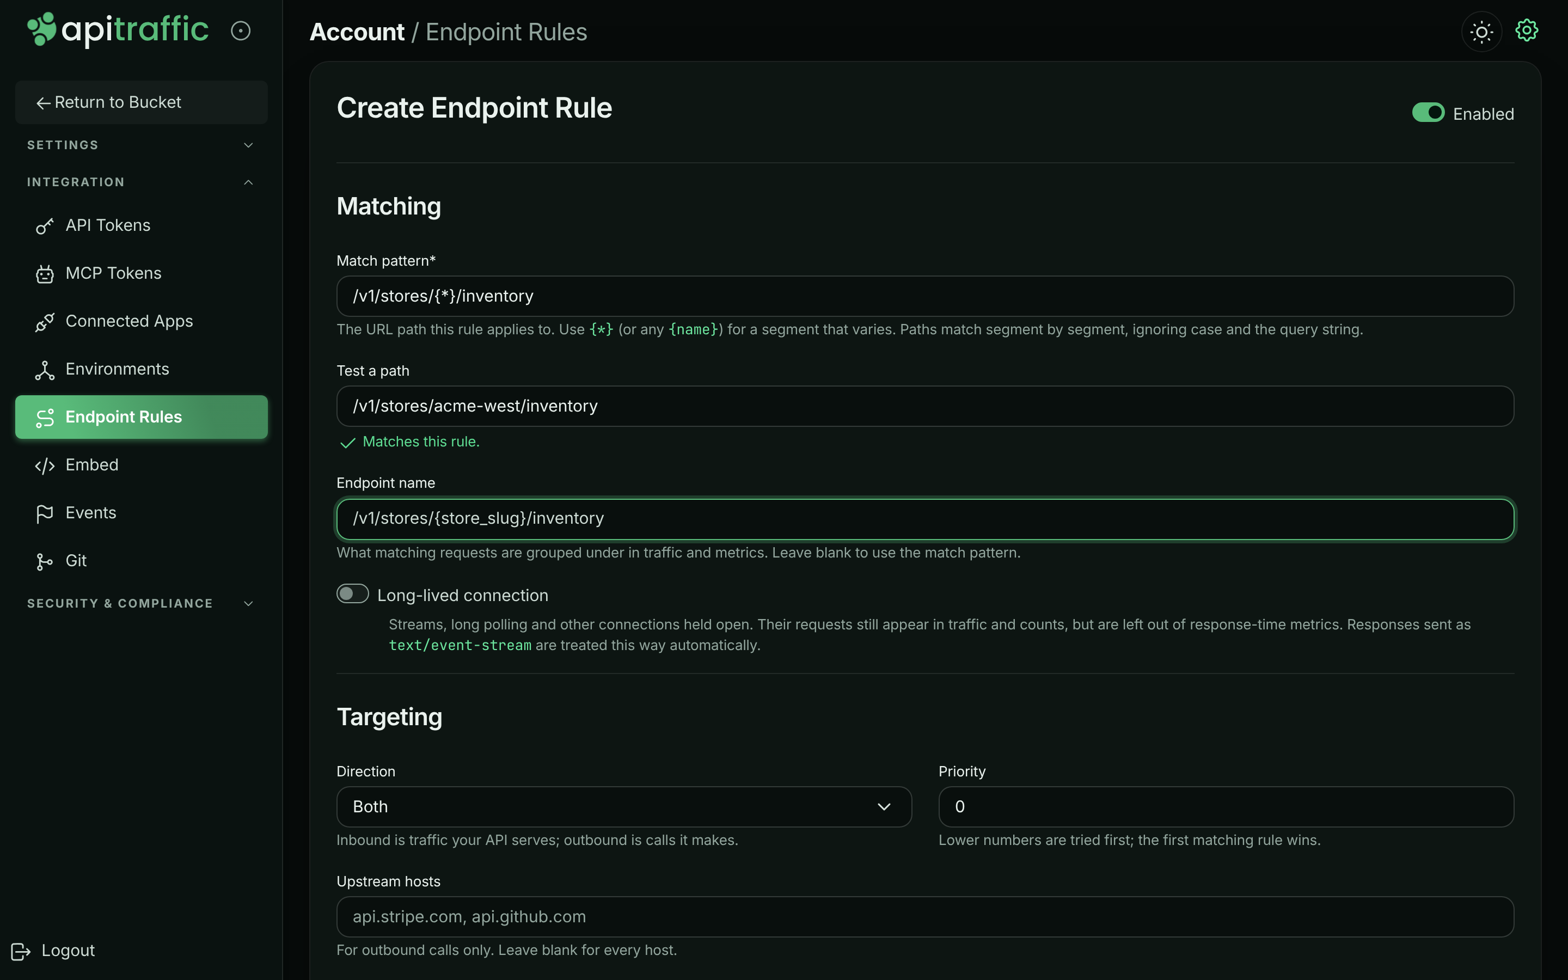Click the green checkmark beside Matches this rule
The height and width of the screenshot is (980, 1568).
348,443
